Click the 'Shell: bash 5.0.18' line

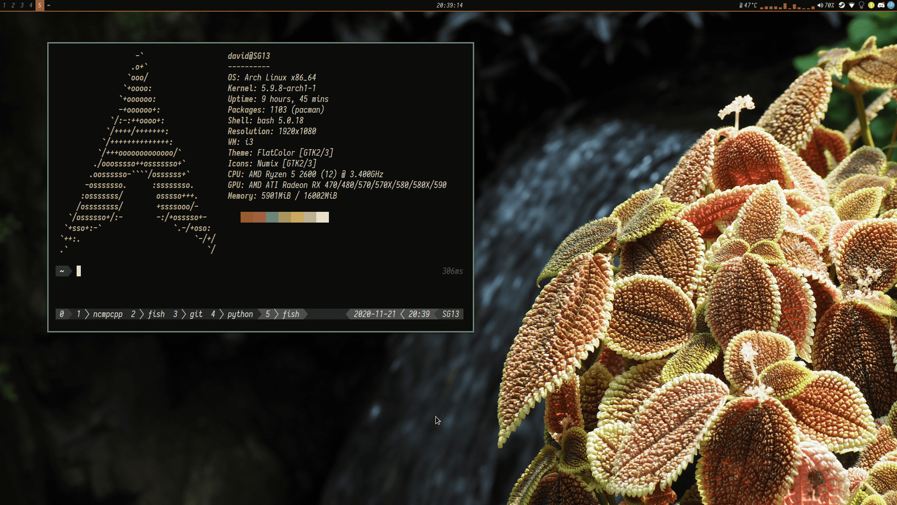point(265,121)
